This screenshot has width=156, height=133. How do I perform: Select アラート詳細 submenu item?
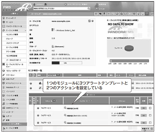[11, 51]
